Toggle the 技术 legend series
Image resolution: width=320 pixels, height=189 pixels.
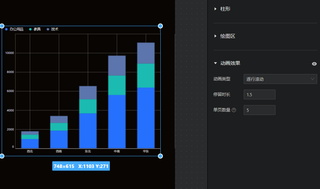click(x=53, y=29)
